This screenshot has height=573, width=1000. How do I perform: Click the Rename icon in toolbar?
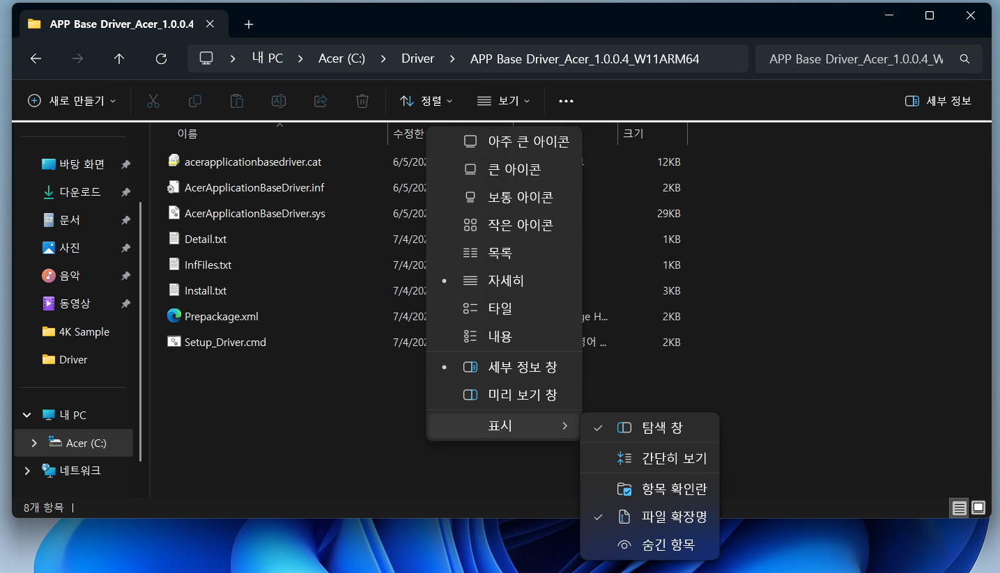(279, 101)
